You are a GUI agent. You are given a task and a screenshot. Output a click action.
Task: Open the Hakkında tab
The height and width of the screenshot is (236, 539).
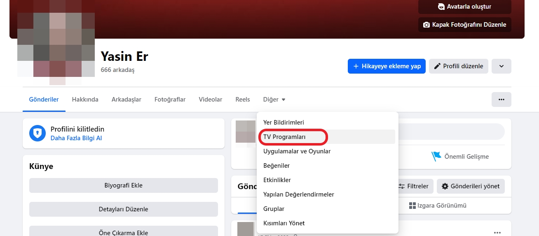point(85,99)
